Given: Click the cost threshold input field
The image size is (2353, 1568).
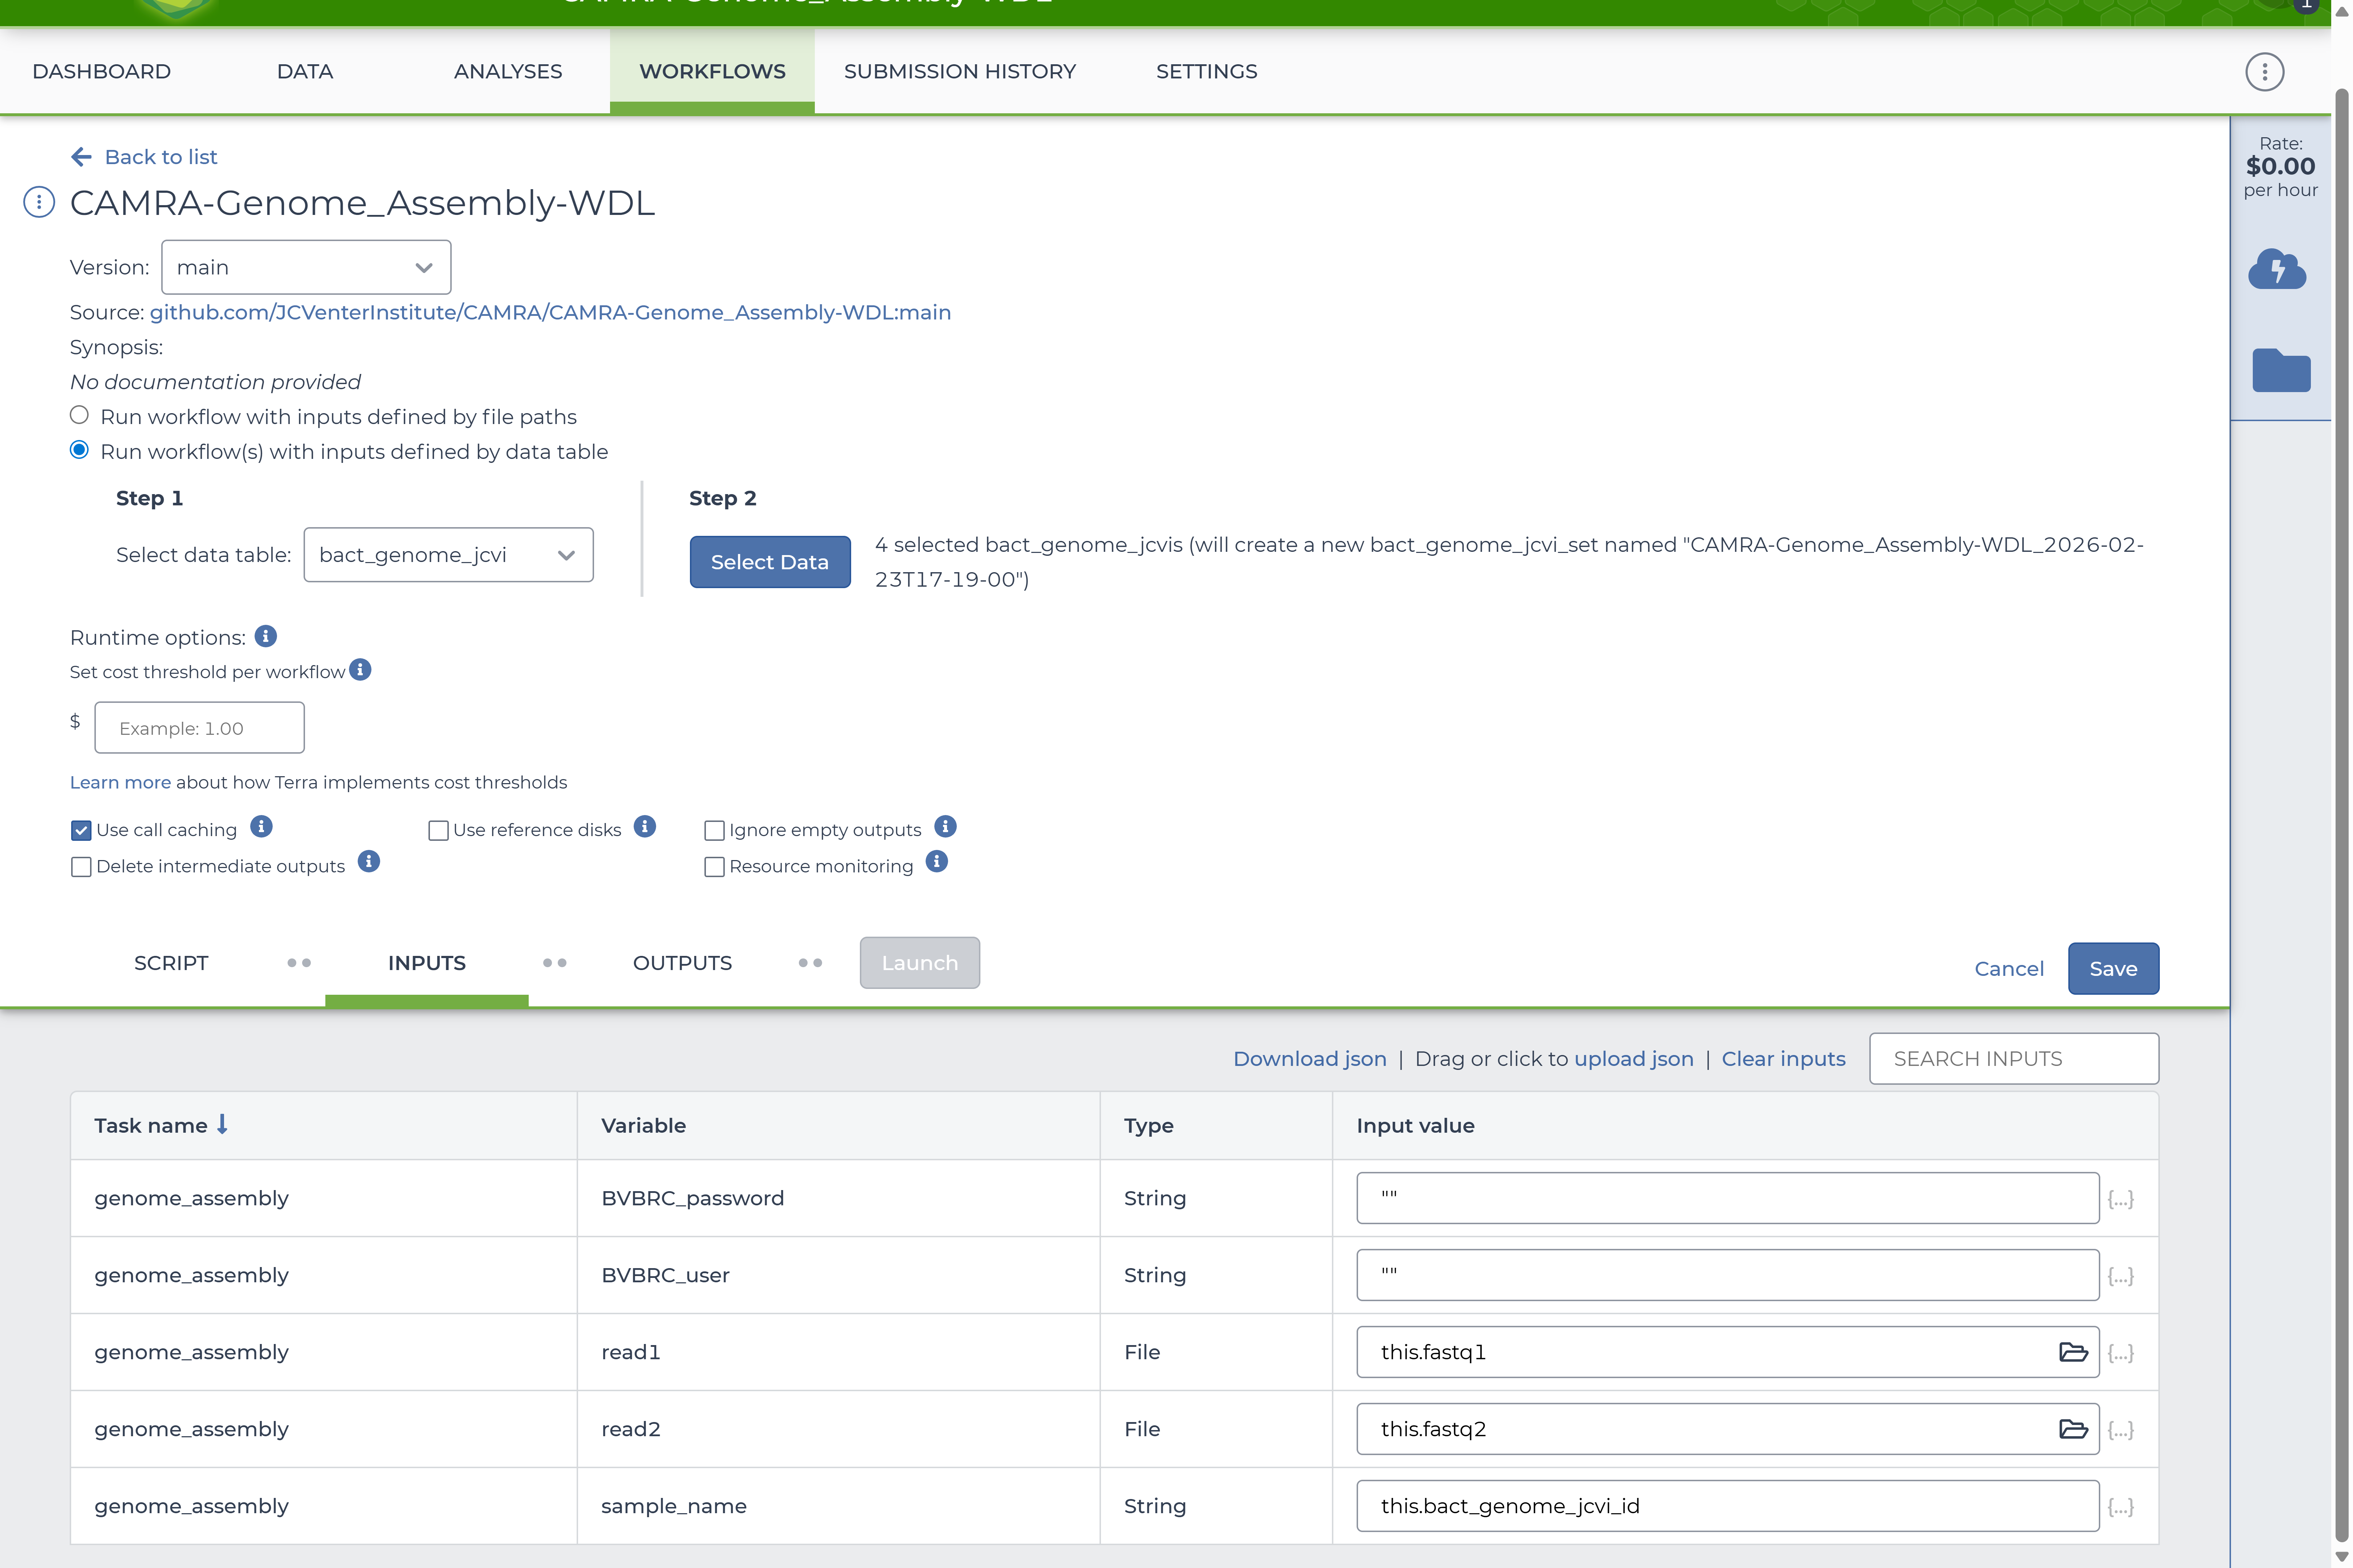Looking at the screenshot, I should 199,728.
